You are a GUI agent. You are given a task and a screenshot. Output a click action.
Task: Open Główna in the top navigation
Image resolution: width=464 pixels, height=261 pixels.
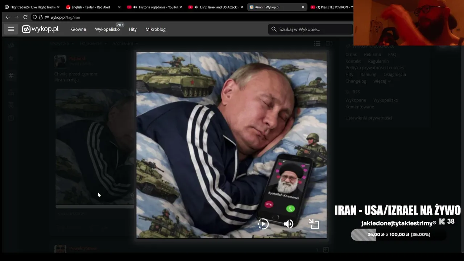(79, 29)
